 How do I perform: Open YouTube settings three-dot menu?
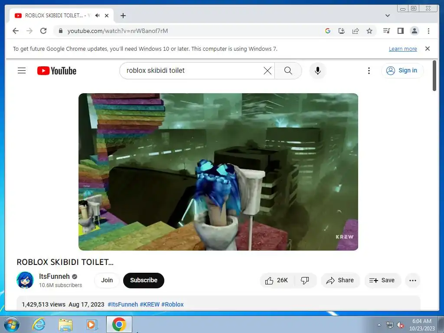click(x=369, y=71)
